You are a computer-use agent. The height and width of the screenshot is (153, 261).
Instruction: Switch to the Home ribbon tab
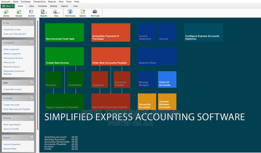tap(20, 6)
